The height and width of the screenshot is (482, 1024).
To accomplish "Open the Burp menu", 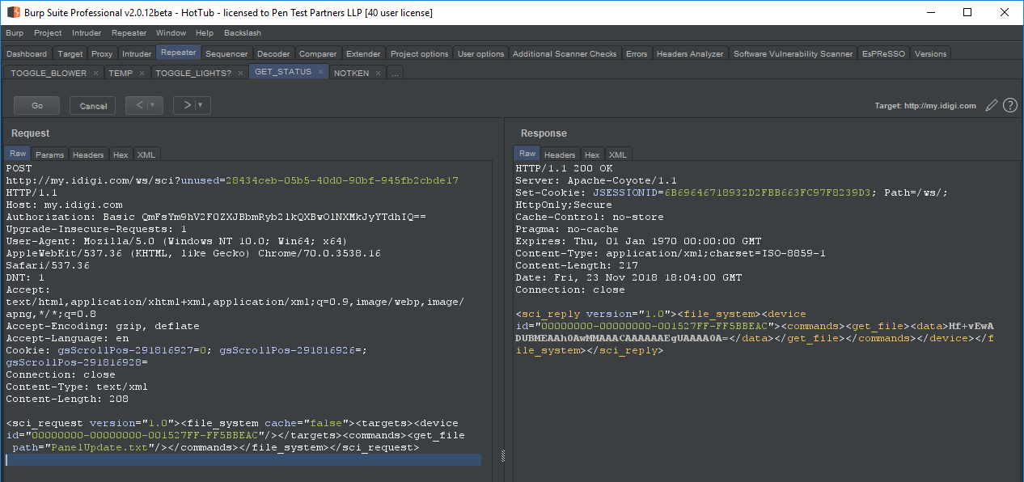I will coord(15,33).
